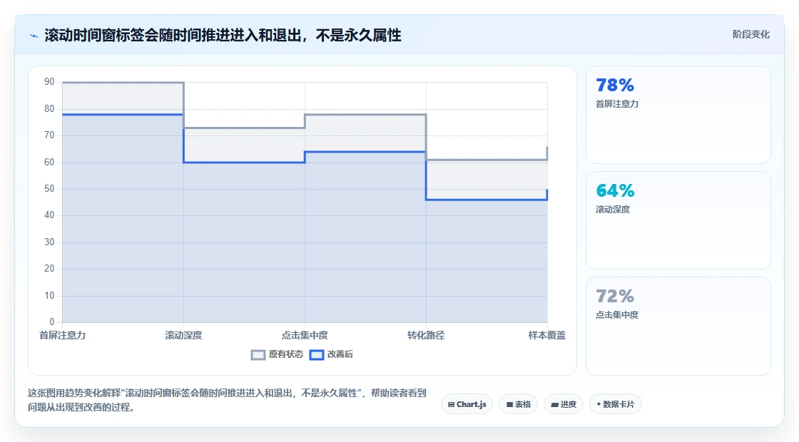
Task: Click the 滚动深度 x-axis label
Action: [183, 335]
